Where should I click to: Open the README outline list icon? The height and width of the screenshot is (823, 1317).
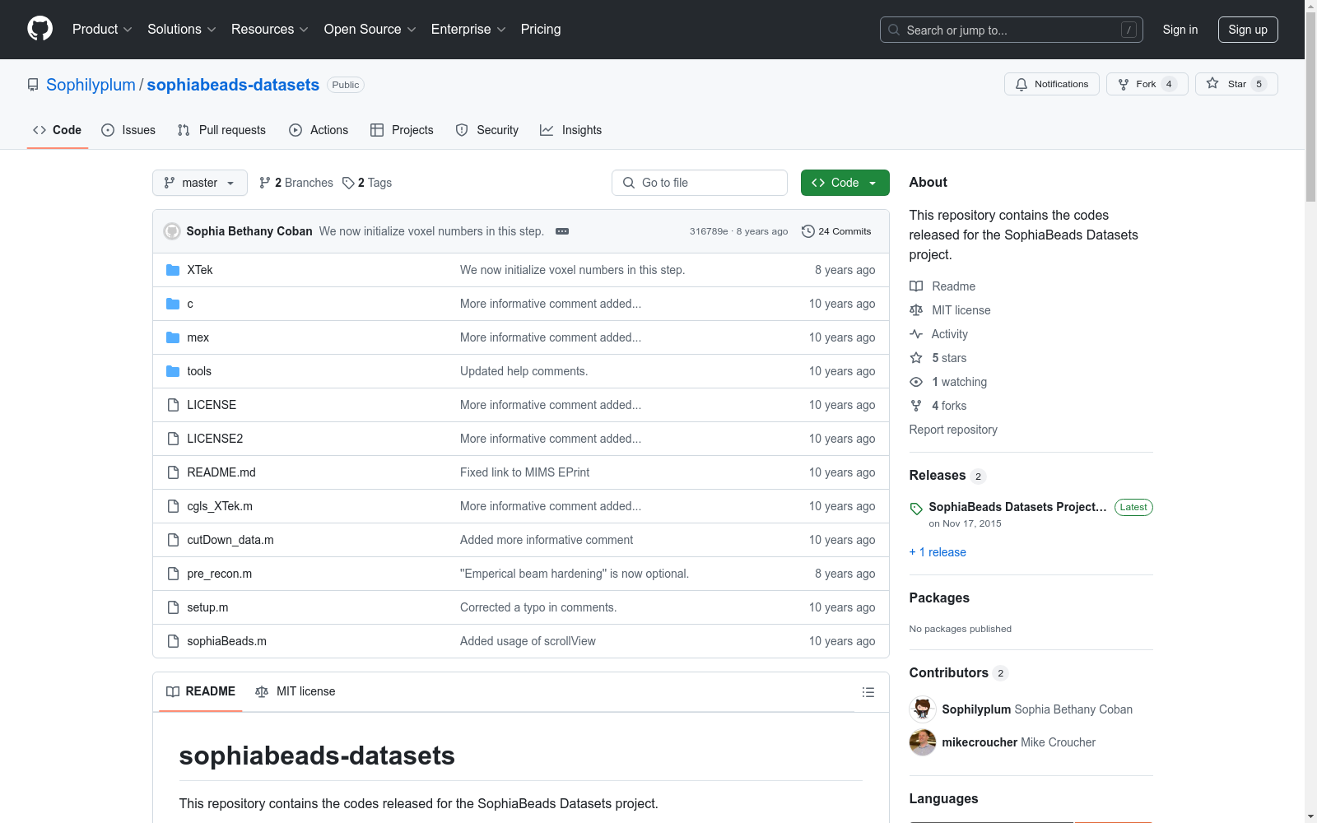868,692
